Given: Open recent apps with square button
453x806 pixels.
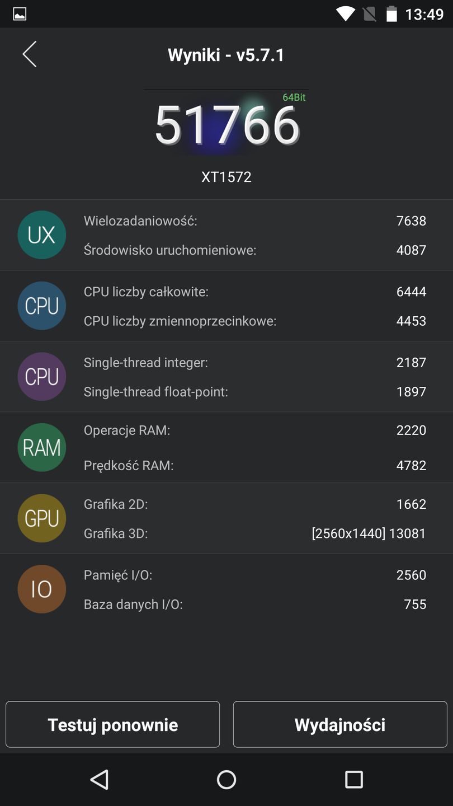Looking at the screenshot, I should (353, 779).
